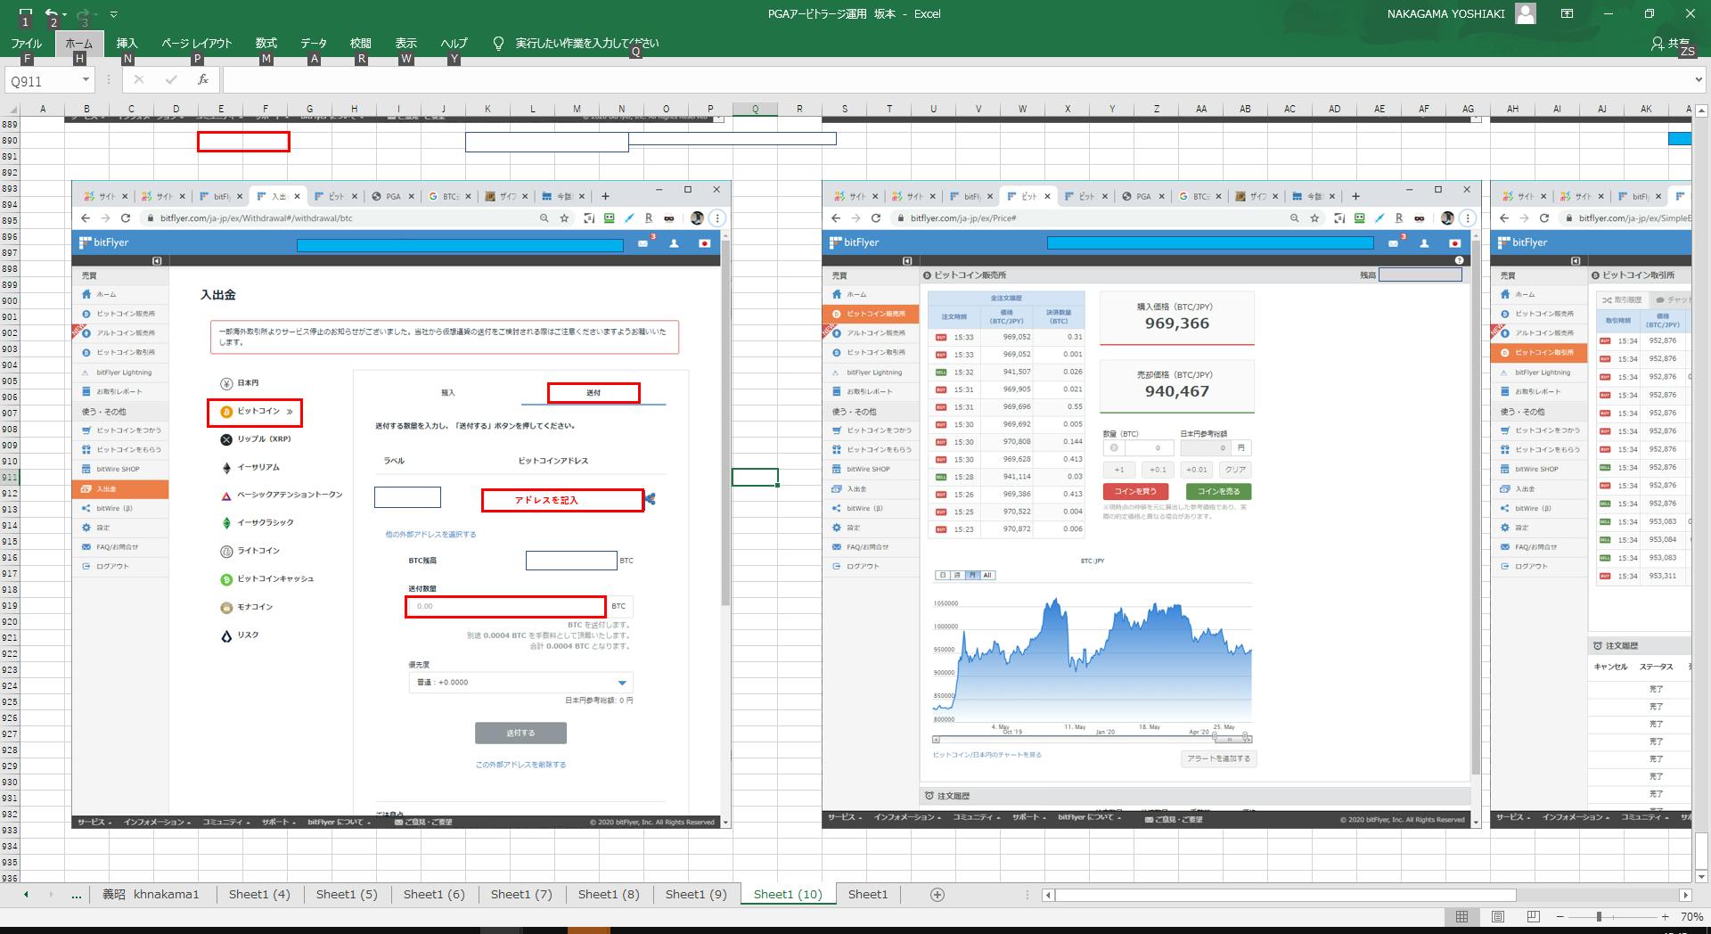
Task: Click the red コインを買う button
Action: click(1135, 491)
